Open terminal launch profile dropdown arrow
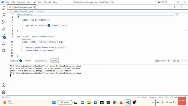Viewport: 188px width, 106px height. 171,61
